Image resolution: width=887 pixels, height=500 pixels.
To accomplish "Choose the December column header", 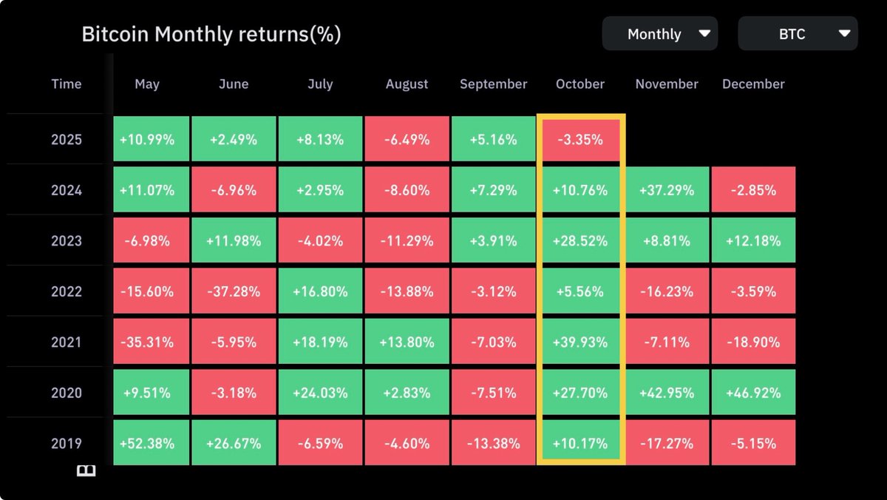I will coord(753,84).
